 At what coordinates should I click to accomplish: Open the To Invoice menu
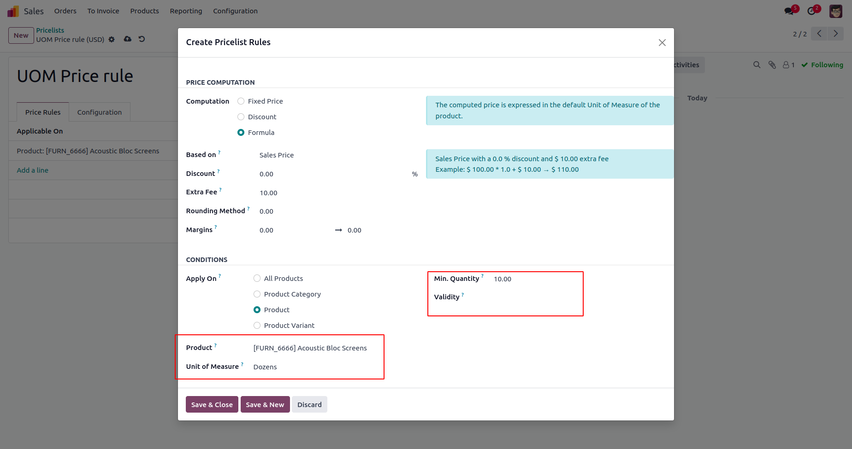103,11
